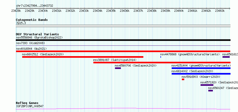Image resolution: width=238 pixels, height=112 pixels.
Task: Click the 23443k ruler position
Action: [220, 11]
